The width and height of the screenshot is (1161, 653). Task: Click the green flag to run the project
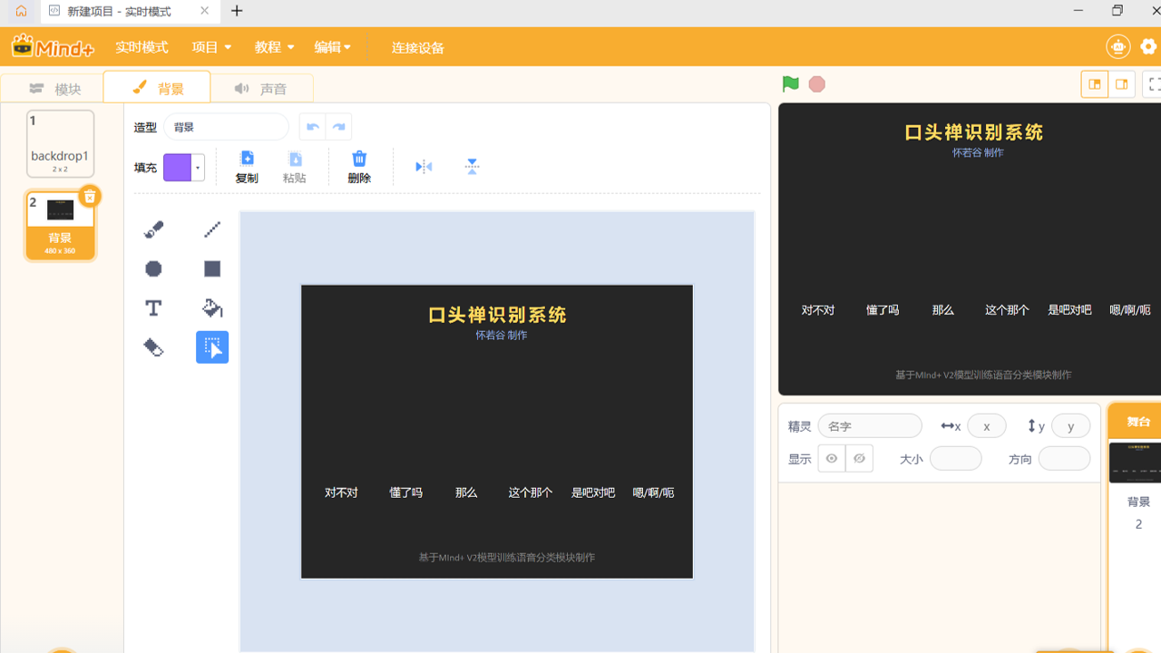tap(790, 83)
